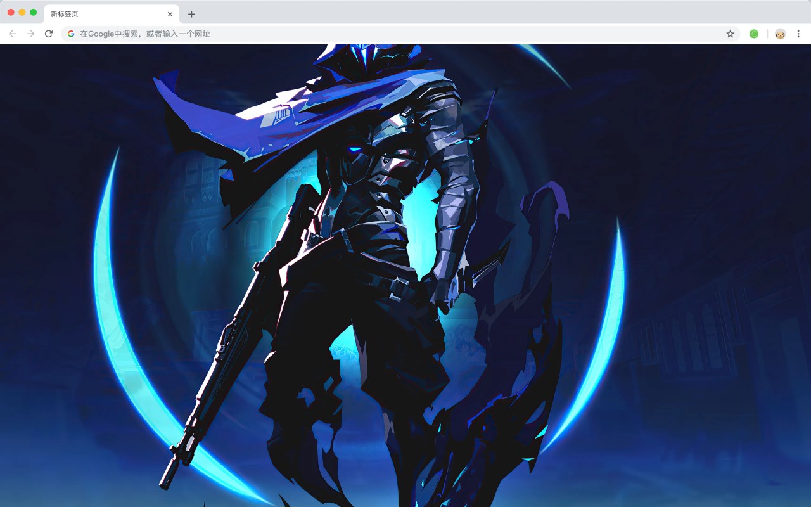
Task: Close the 新标签页 tab
Action: point(170,14)
